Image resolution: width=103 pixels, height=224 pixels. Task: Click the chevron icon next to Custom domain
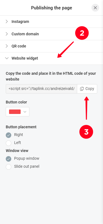(7, 34)
